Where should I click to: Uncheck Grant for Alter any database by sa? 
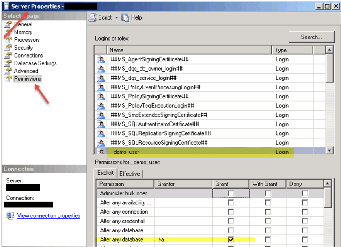tap(231, 240)
